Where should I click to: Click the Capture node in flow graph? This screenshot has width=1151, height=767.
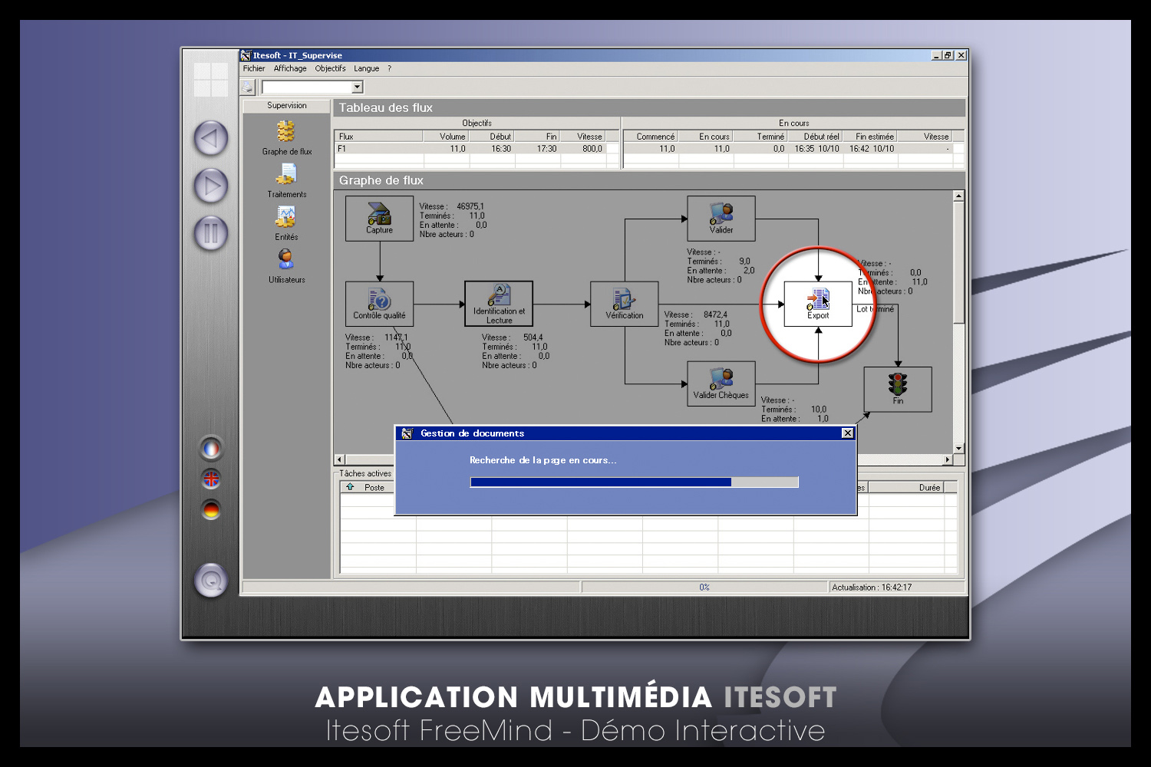[379, 219]
